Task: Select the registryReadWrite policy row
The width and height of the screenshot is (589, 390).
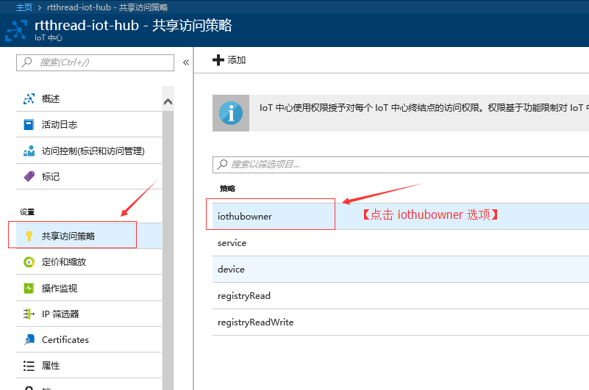Action: 401,322
